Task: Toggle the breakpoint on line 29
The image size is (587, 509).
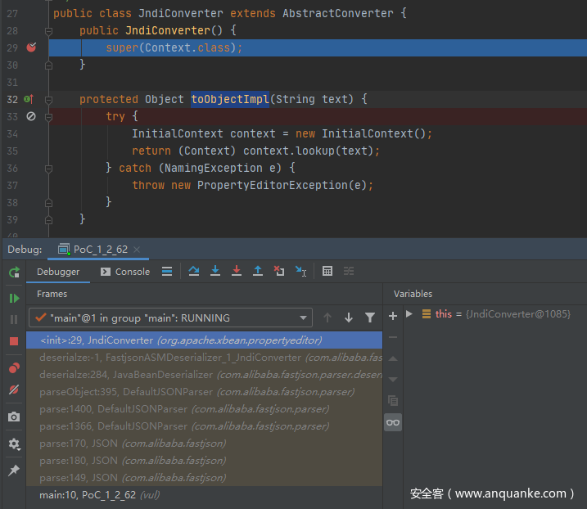Action: (31, 47)
